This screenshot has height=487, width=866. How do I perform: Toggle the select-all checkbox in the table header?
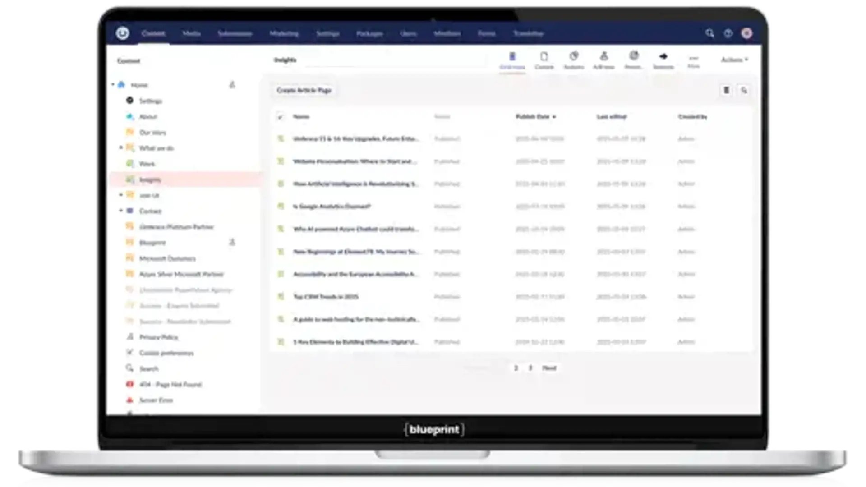pos(280,117)
